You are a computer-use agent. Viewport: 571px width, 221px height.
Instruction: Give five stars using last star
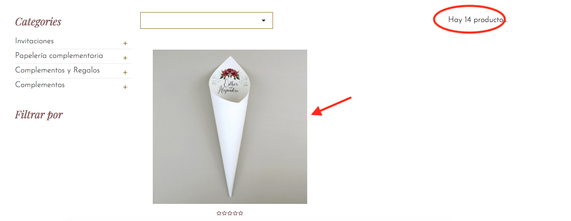click(240, 213)
